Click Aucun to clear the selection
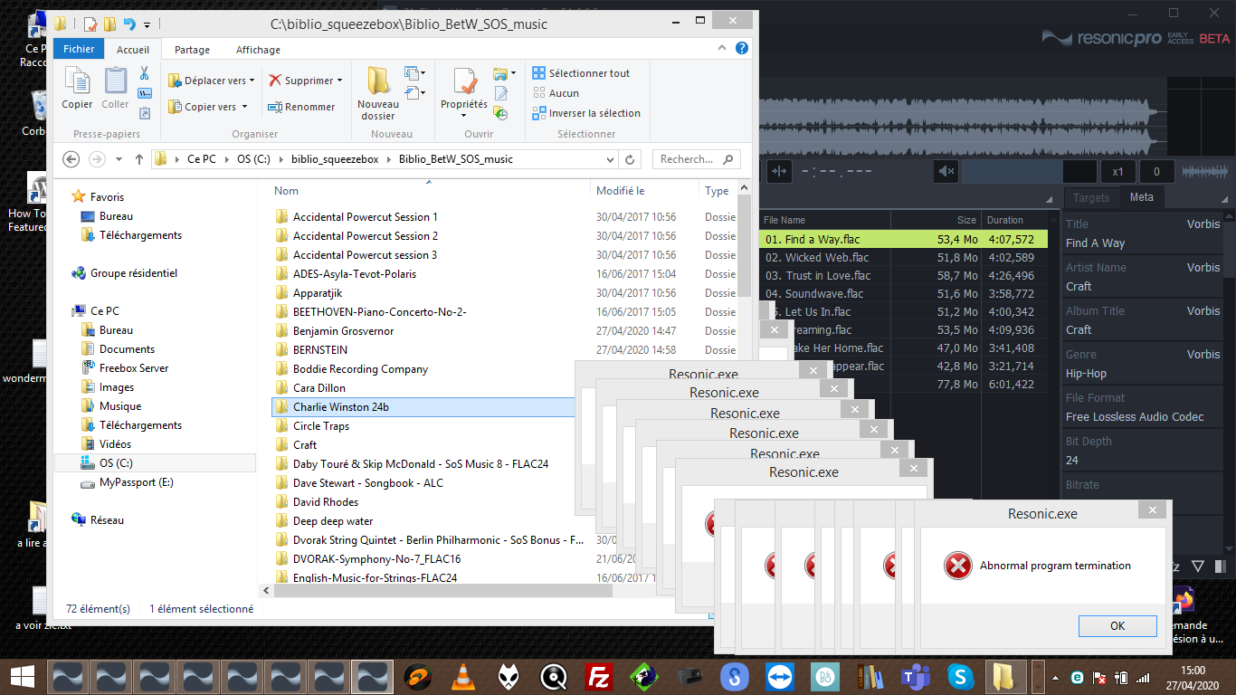1236x695 pixels. coord(563,93)
